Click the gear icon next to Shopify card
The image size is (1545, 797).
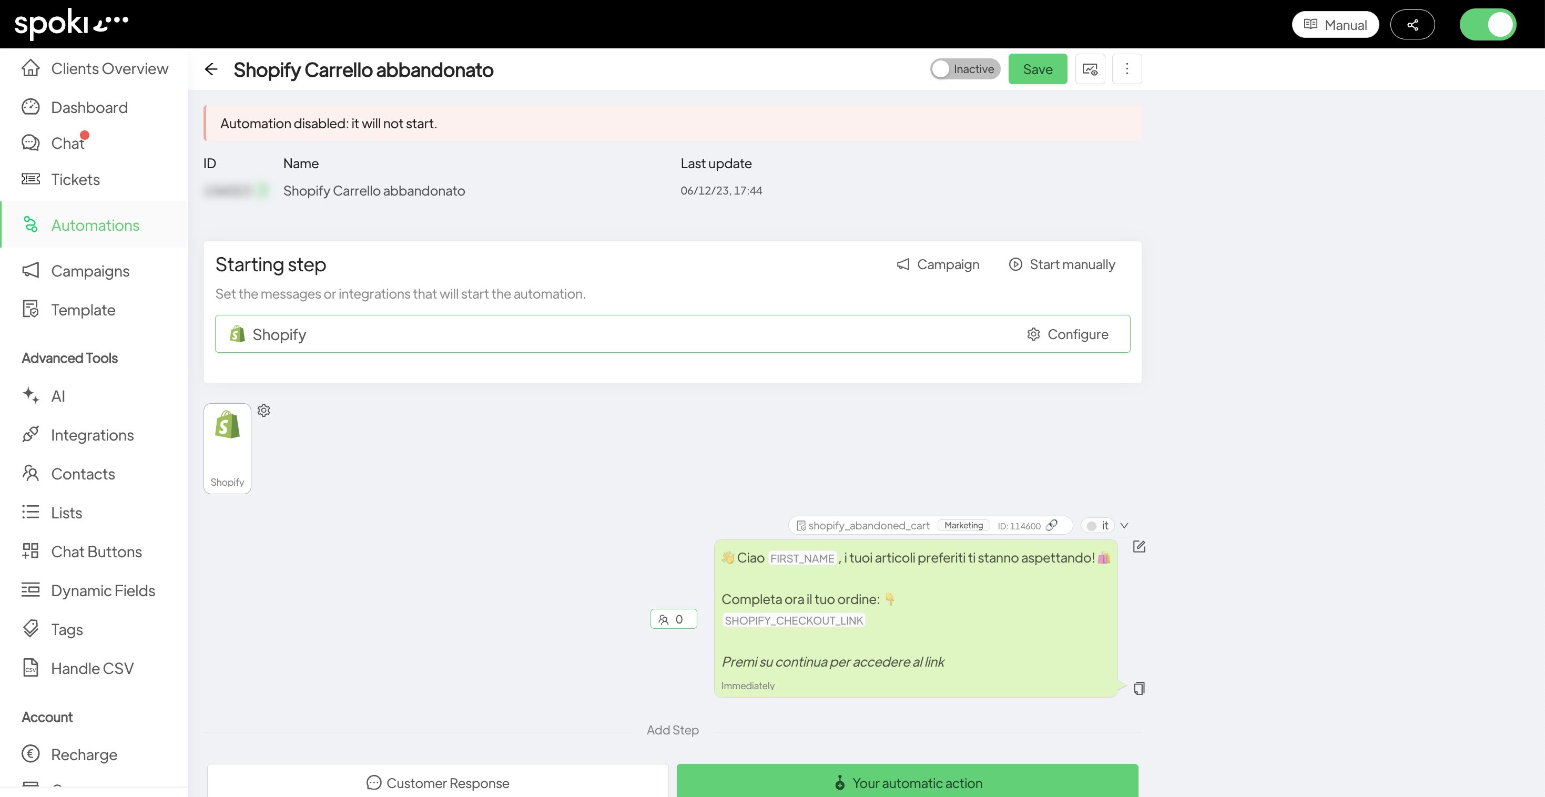(264, 410)
